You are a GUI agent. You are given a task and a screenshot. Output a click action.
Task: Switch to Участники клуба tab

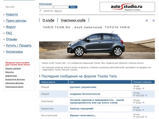pos(73,20)
